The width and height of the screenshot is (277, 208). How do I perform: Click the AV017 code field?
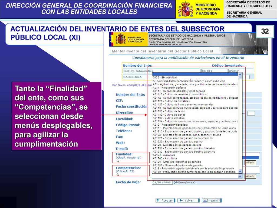[241, 71]
